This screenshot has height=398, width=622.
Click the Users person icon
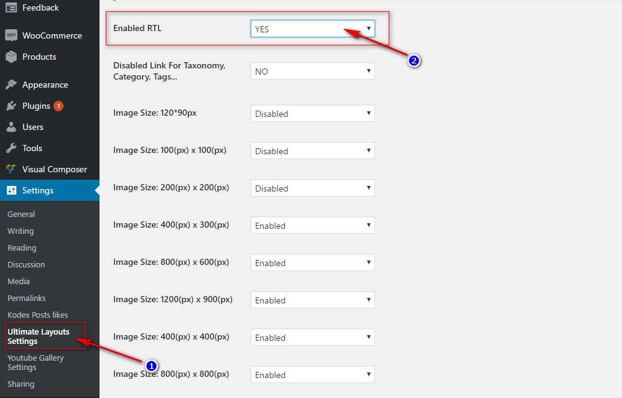click(x=11, y=127)
